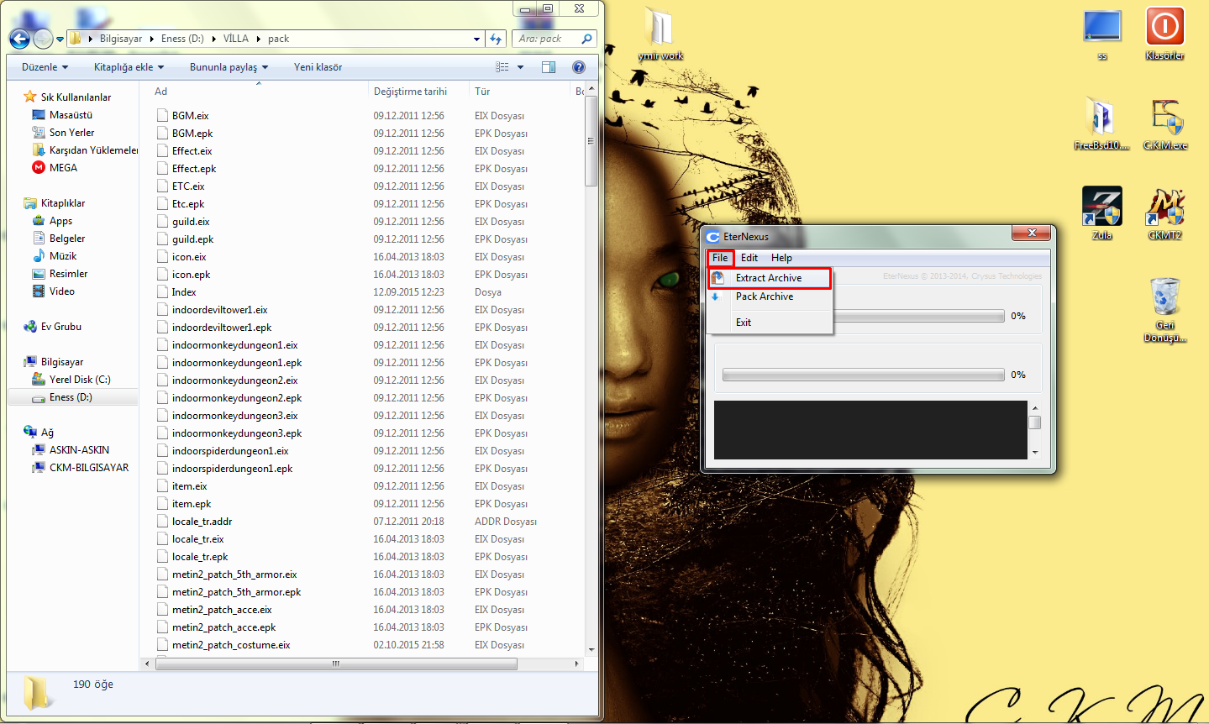This screenshot has width=1209, height=724.
Task: Launch the Zula game shortcut
Action: tap(1102, 213)
